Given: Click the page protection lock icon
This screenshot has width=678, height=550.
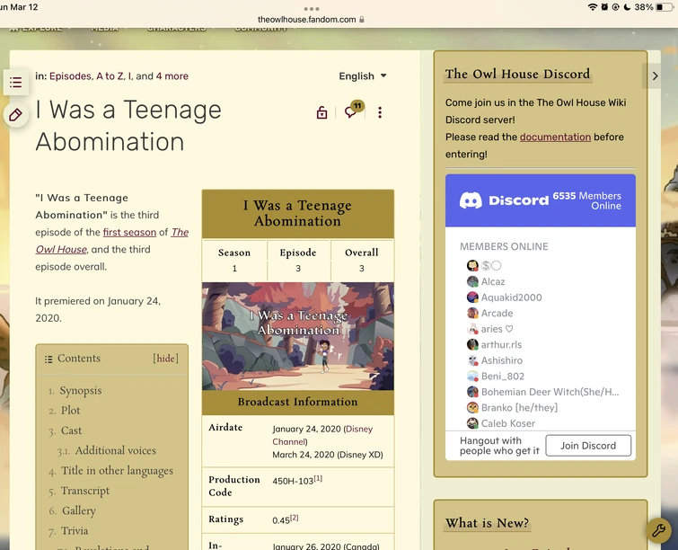Looking at the screenshot, I should pyautogui.click(x=321, y=112).
